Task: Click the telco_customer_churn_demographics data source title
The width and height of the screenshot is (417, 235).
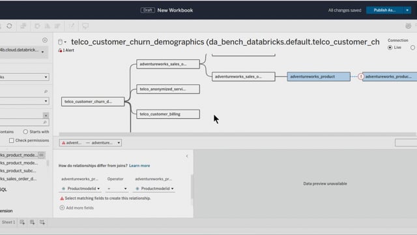Action: (x=225, y=42)
